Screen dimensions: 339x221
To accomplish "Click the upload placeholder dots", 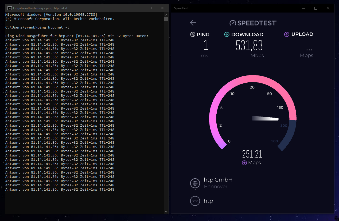I will coord(309,50).
